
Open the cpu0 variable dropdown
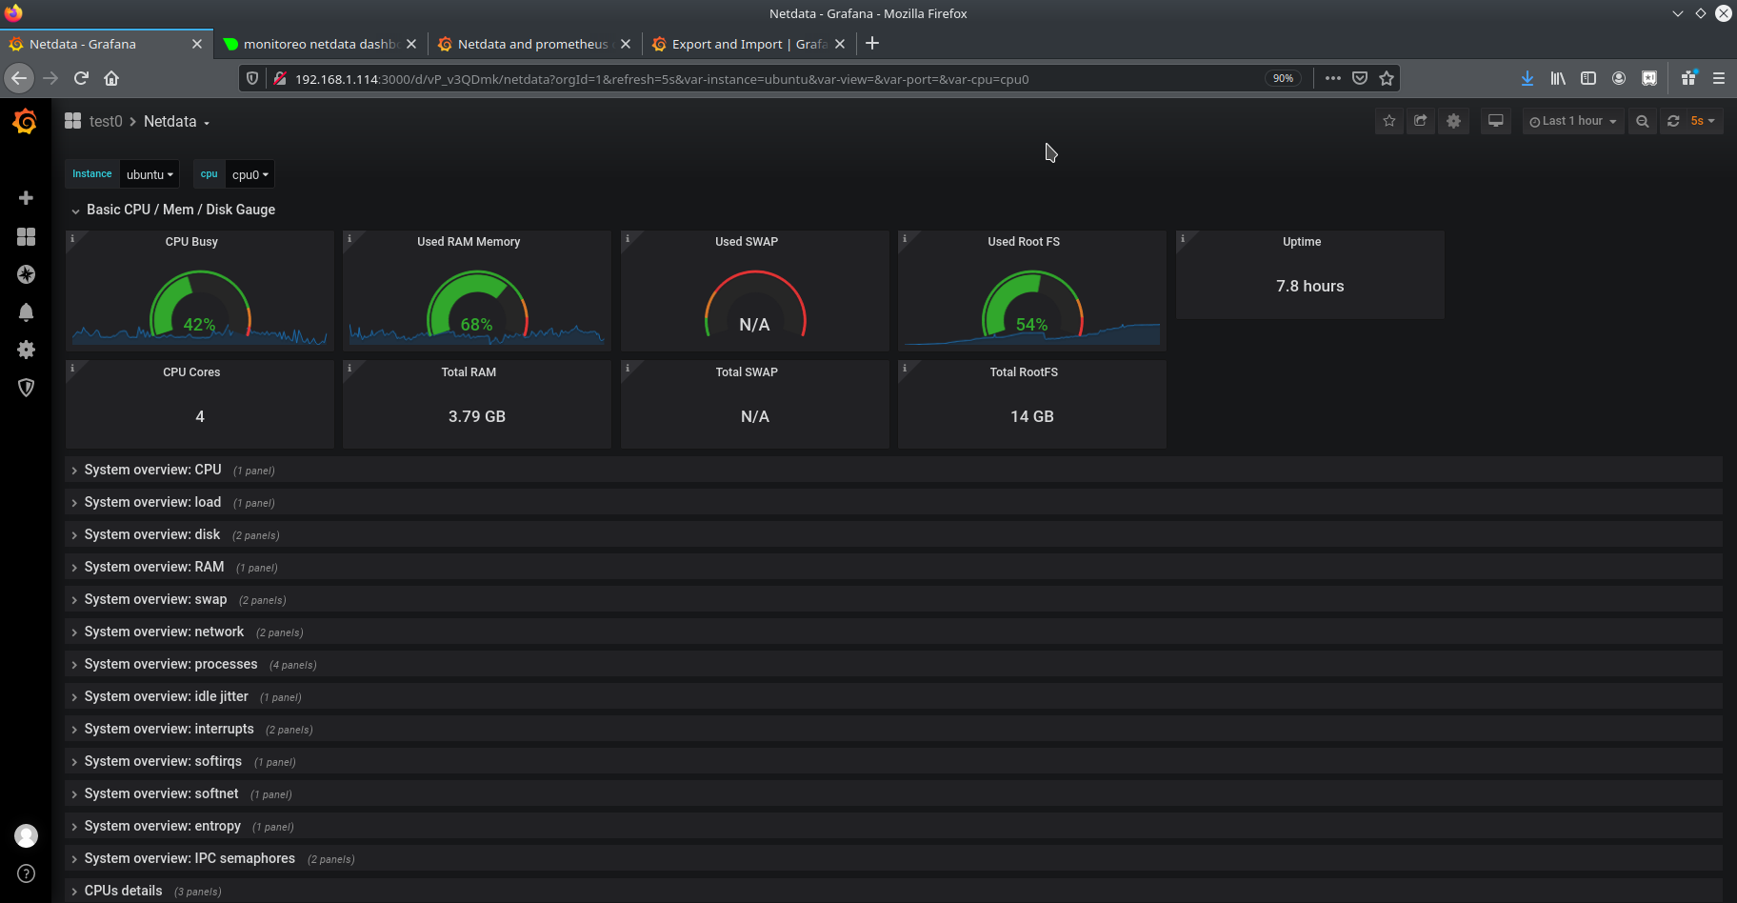pos(250,174)
